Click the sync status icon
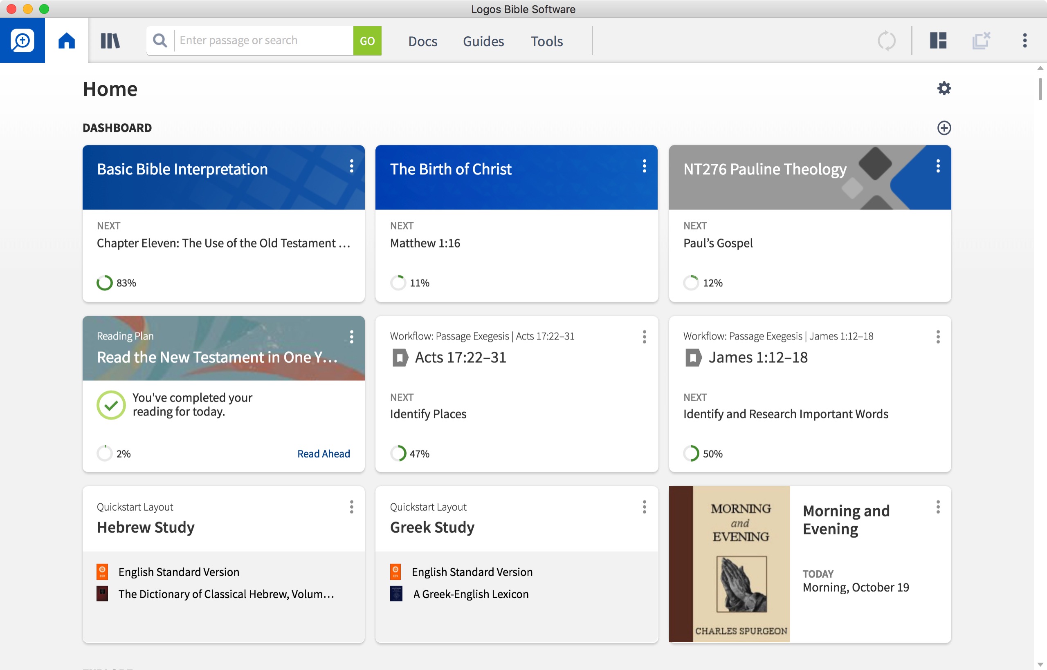Image resolution: width=1047 pixels, height=670 pixels. 886,40
